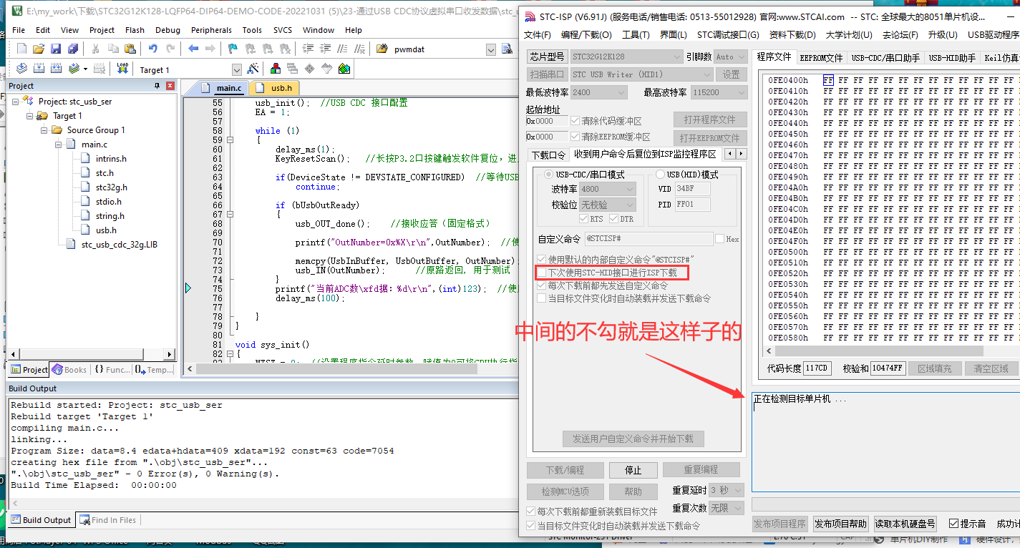Viewport: 1020px width, 548px height.
Task: Toggle the DTR checkbox
Action: point(614,219)
